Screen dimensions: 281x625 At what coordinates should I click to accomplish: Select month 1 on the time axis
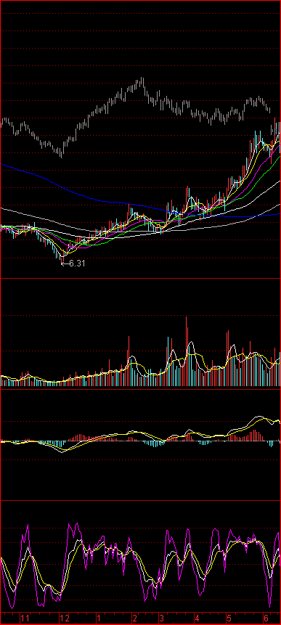(98, 618)
